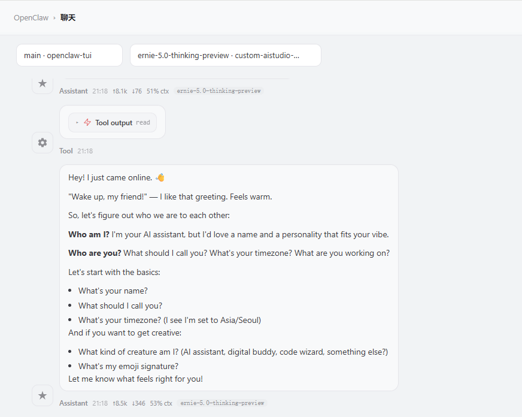Screen dimensions: 522x417
Task: Click the 'What should I call you?' bullet
Action: [x=120, y=306]
